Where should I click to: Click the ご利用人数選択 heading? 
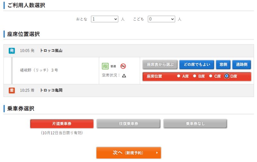[26, 5]
